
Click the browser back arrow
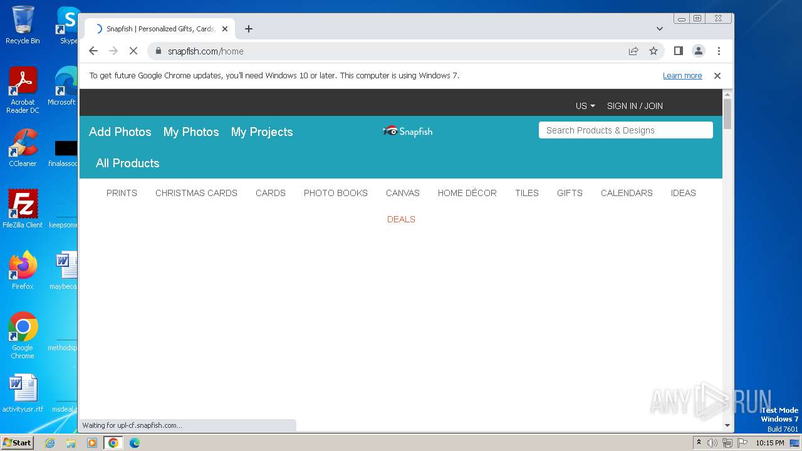tap(93, 51)
